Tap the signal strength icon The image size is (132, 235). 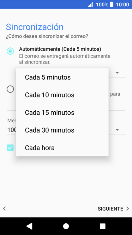[x=90, y=4]
